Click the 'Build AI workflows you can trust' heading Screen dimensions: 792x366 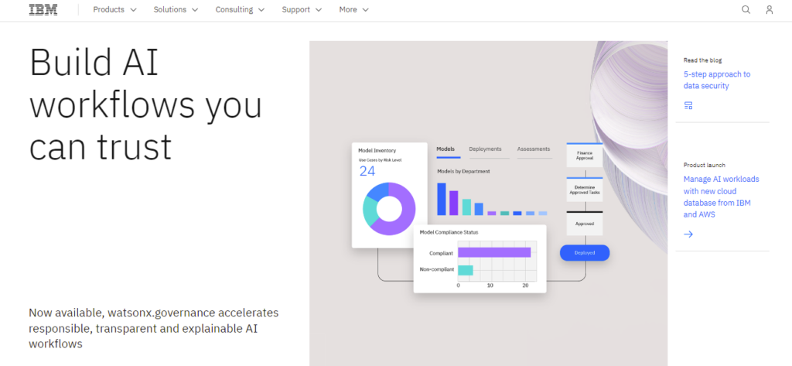click(145, 105)
